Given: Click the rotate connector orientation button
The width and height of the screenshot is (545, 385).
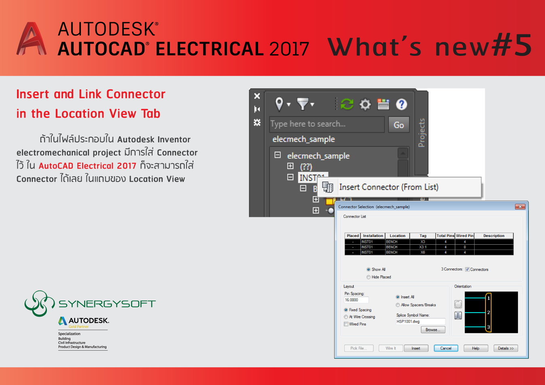Looking at the screenshot, I should point(458,304).
